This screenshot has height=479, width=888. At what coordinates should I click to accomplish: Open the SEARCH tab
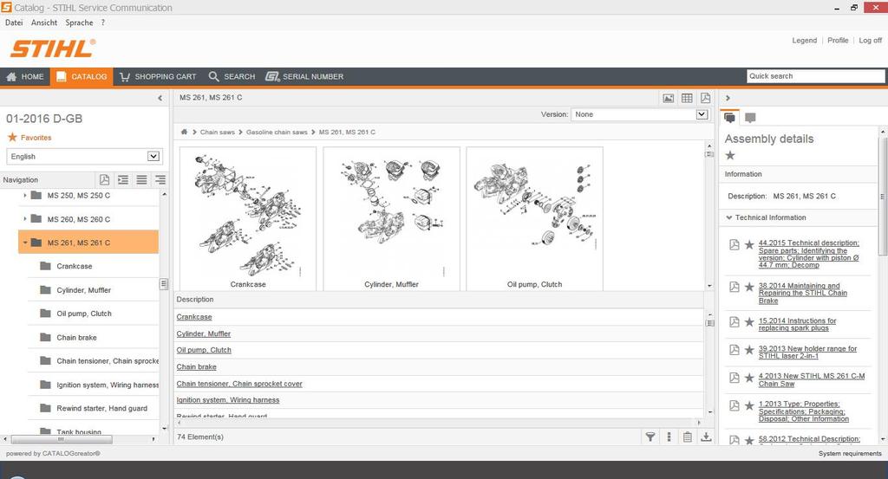coord(232,76)
